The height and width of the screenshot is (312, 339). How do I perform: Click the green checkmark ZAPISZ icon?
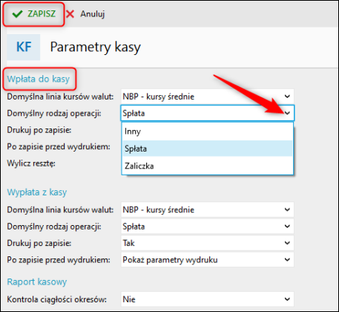(x=17, y=14)
